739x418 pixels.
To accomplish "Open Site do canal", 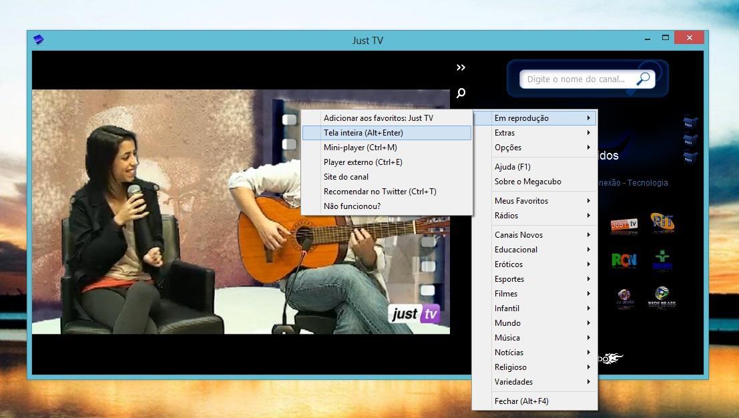I will pyautogui.click(x=387, y=176).
